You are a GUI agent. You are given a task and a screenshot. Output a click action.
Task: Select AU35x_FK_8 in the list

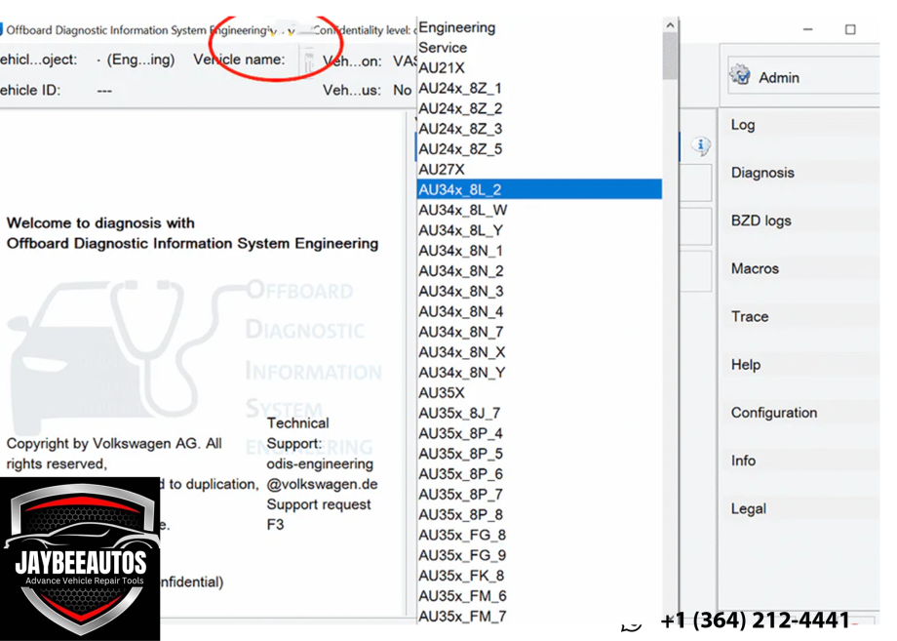tap(539, 576)
